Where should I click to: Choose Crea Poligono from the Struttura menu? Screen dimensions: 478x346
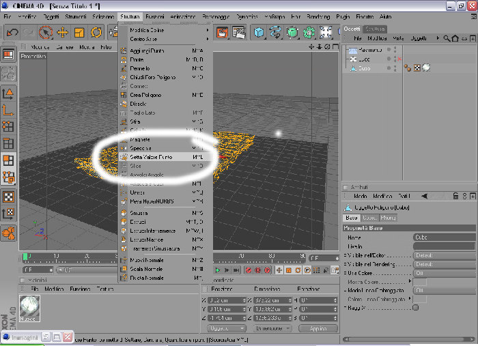tap(165, 95)
